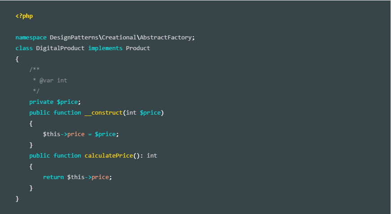Image resolution: width=391 pixels, height=214 pixels.
Task: Click the namespace keyword
Action: (x=31, y=38)
